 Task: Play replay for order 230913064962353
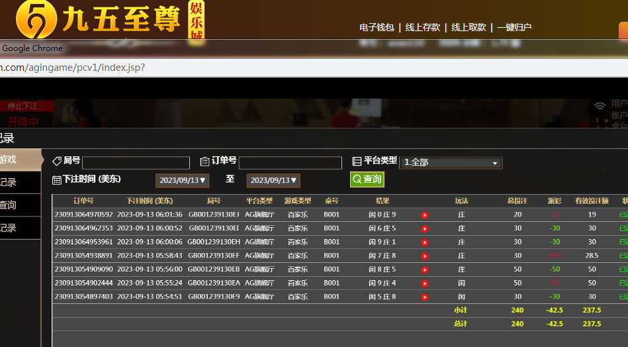[x=425, y=229]
